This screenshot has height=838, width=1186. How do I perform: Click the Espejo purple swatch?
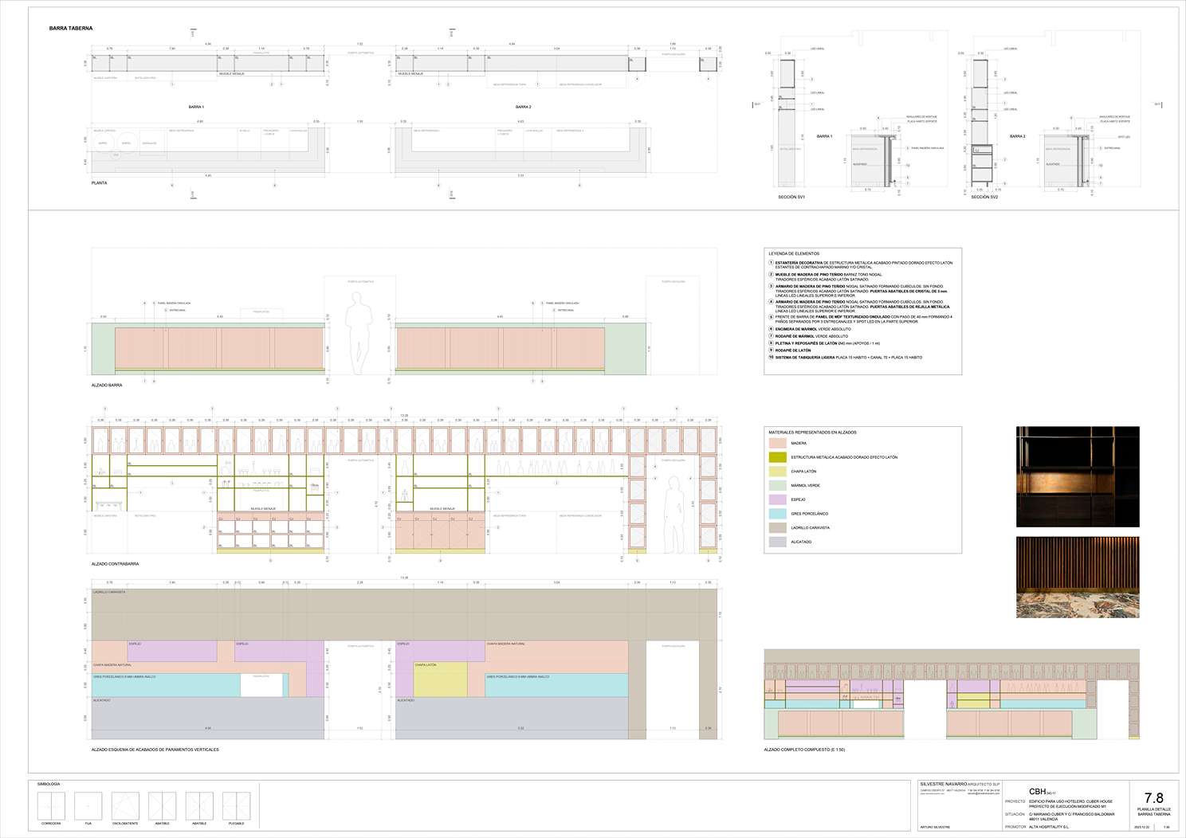(777, 499)
